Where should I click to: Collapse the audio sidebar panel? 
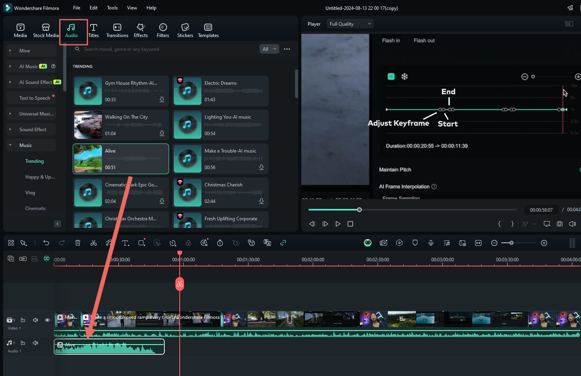[58, 224]
